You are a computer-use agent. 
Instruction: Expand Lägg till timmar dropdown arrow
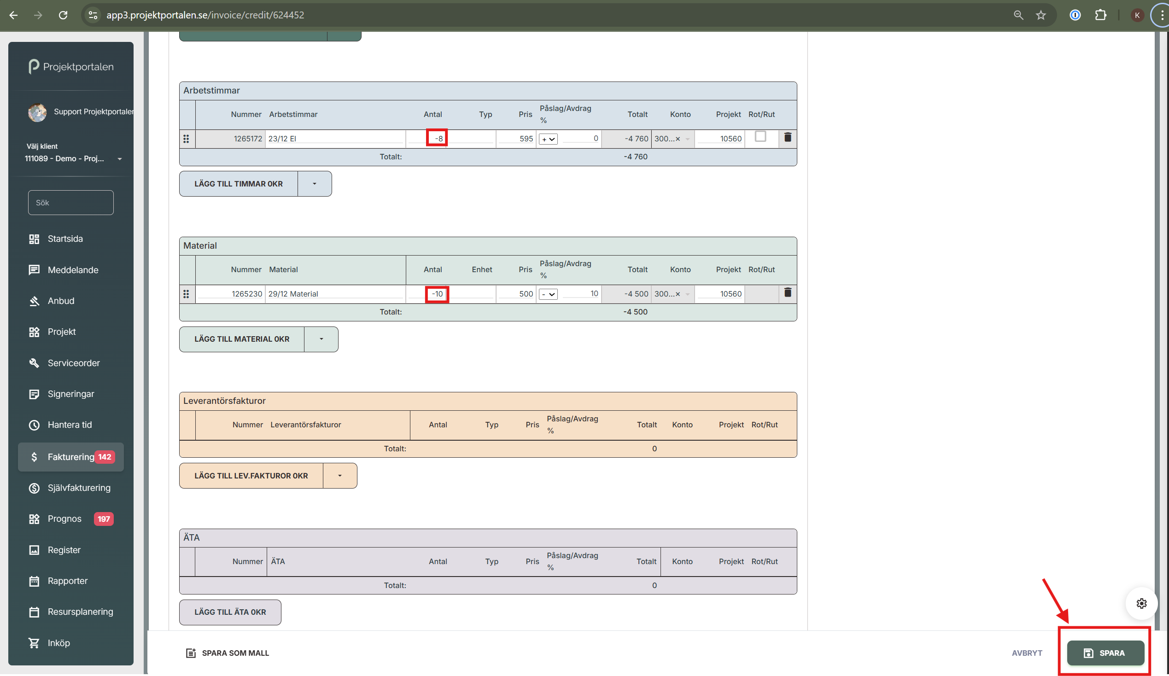click(315, 184)
